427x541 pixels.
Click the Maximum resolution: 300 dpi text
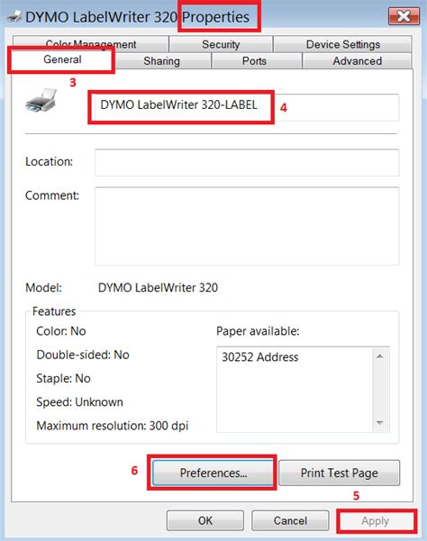113,426
